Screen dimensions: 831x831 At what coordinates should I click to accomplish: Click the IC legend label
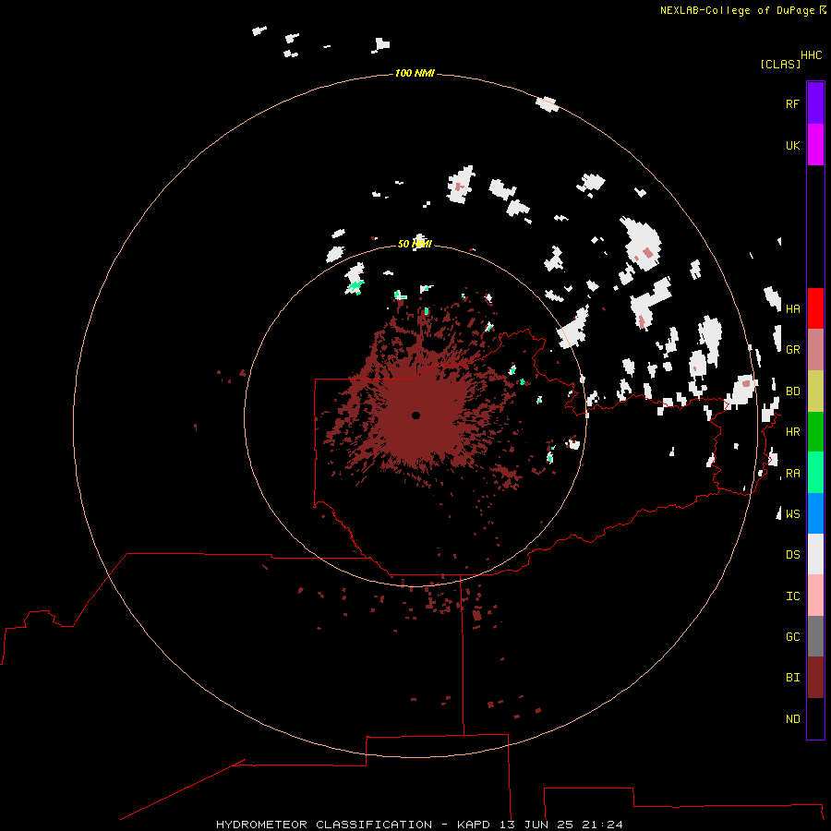(x=792, y=596)
